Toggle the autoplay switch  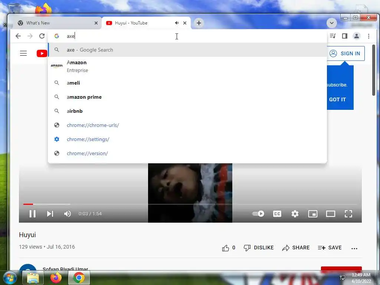pyautogui.click(x=258, y=214)
